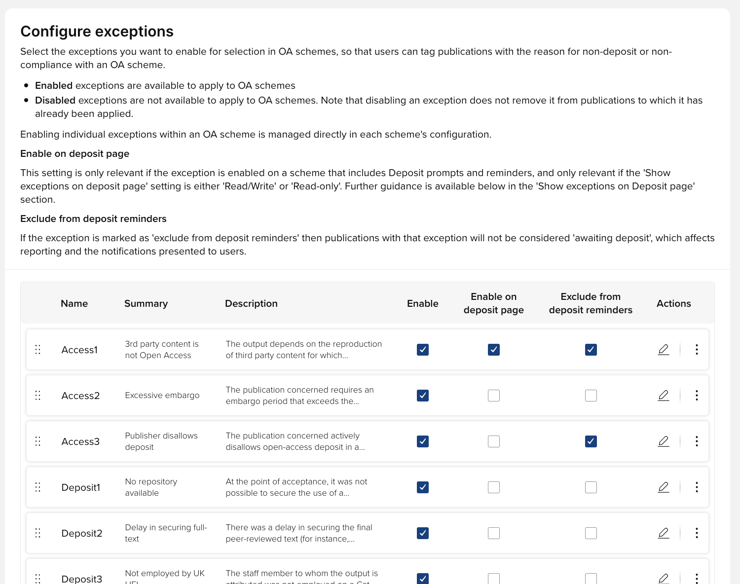Select the Deposit2 row drag handle
The height and width of the screenshot is (584, 740).
coord(38,533)
